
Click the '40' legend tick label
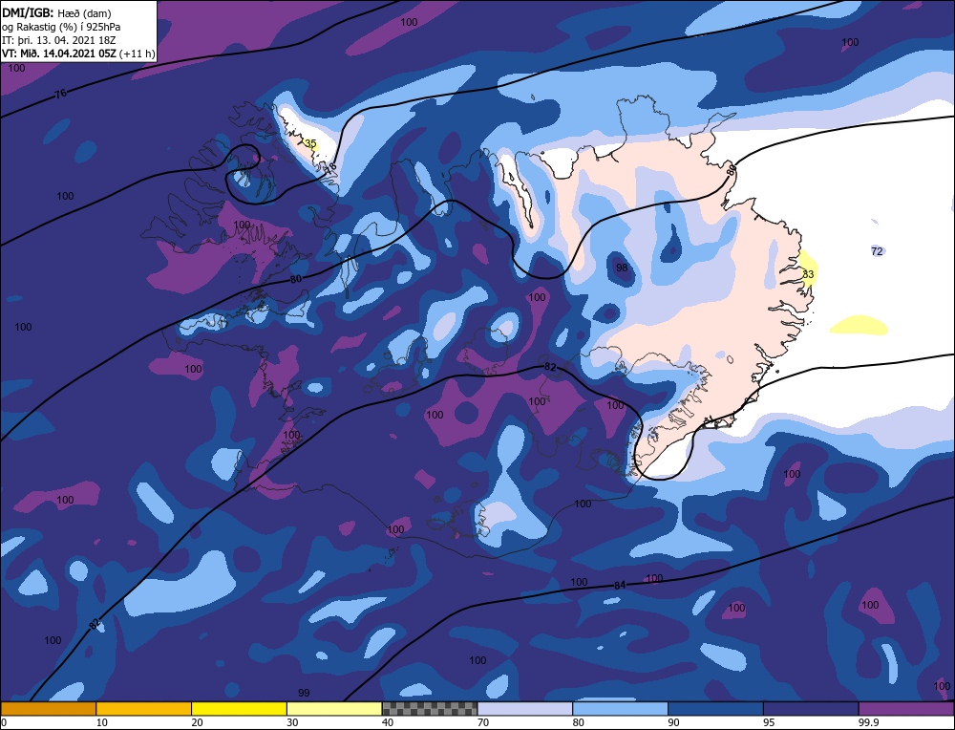coord(388,722)
